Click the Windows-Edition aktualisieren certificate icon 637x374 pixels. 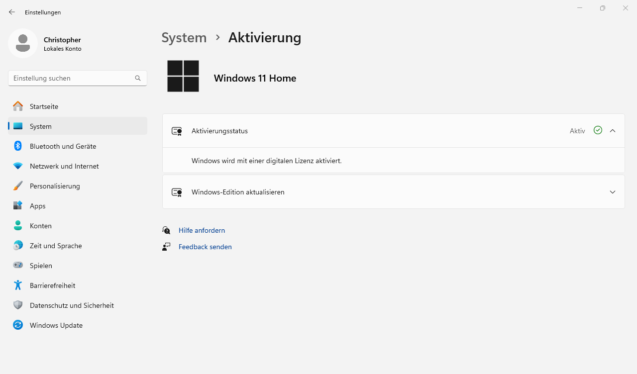(x=177, y=192)
